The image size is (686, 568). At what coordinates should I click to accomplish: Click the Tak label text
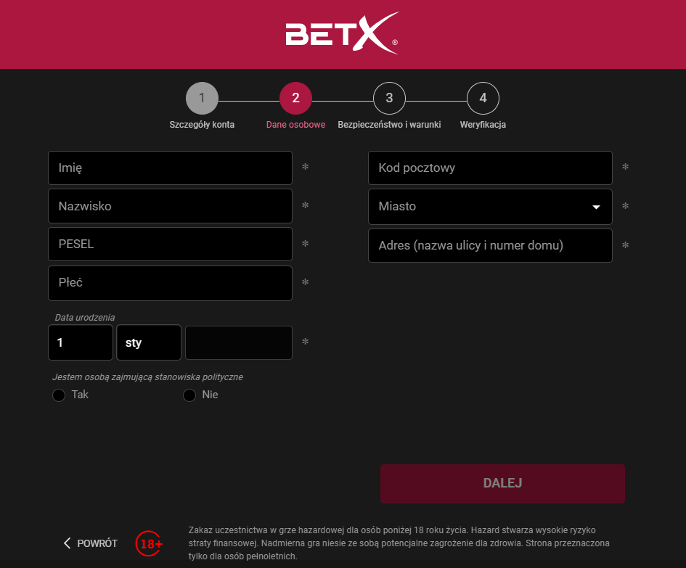click(x=80, y=395)
